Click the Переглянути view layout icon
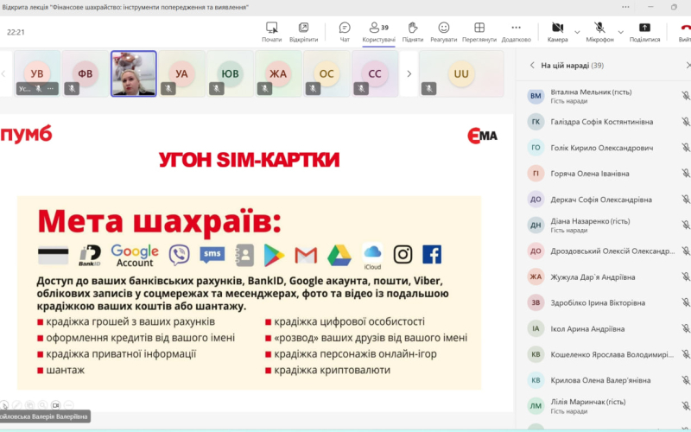691x432 pixels. point(479,32)
